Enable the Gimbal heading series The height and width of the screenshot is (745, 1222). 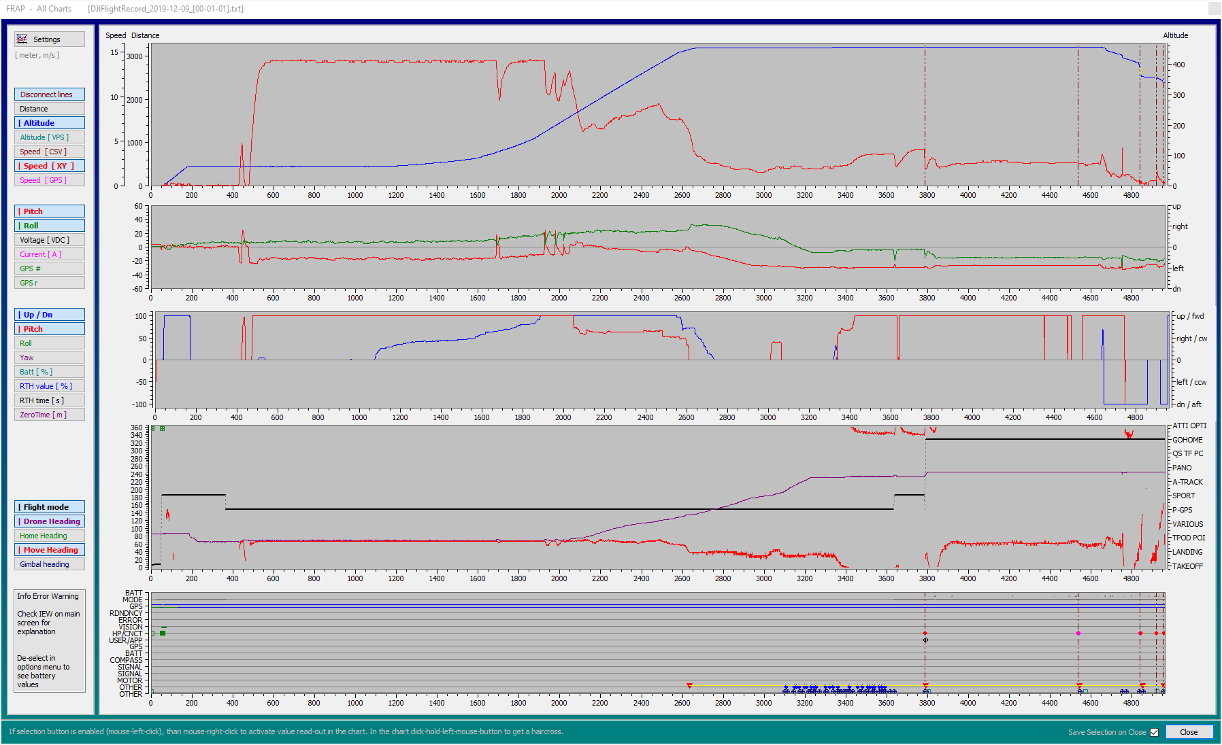pyautogui.click(x=50, y=564)
